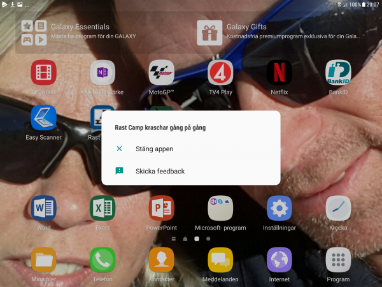
Task: Switch to the last page indicator dot
Action: click(208, 239)
